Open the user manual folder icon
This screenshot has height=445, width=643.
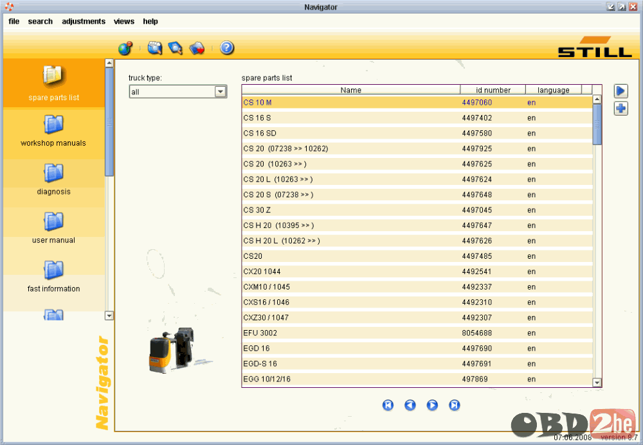click(x=54, y=222)
